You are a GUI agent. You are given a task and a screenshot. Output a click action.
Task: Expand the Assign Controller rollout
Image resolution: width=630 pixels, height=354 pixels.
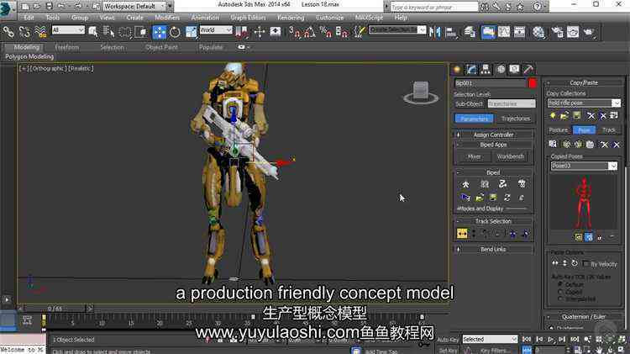(x=493, y=135)
